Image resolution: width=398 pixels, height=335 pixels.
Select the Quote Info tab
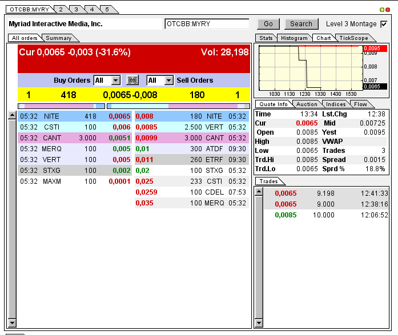tap(274, 104)
